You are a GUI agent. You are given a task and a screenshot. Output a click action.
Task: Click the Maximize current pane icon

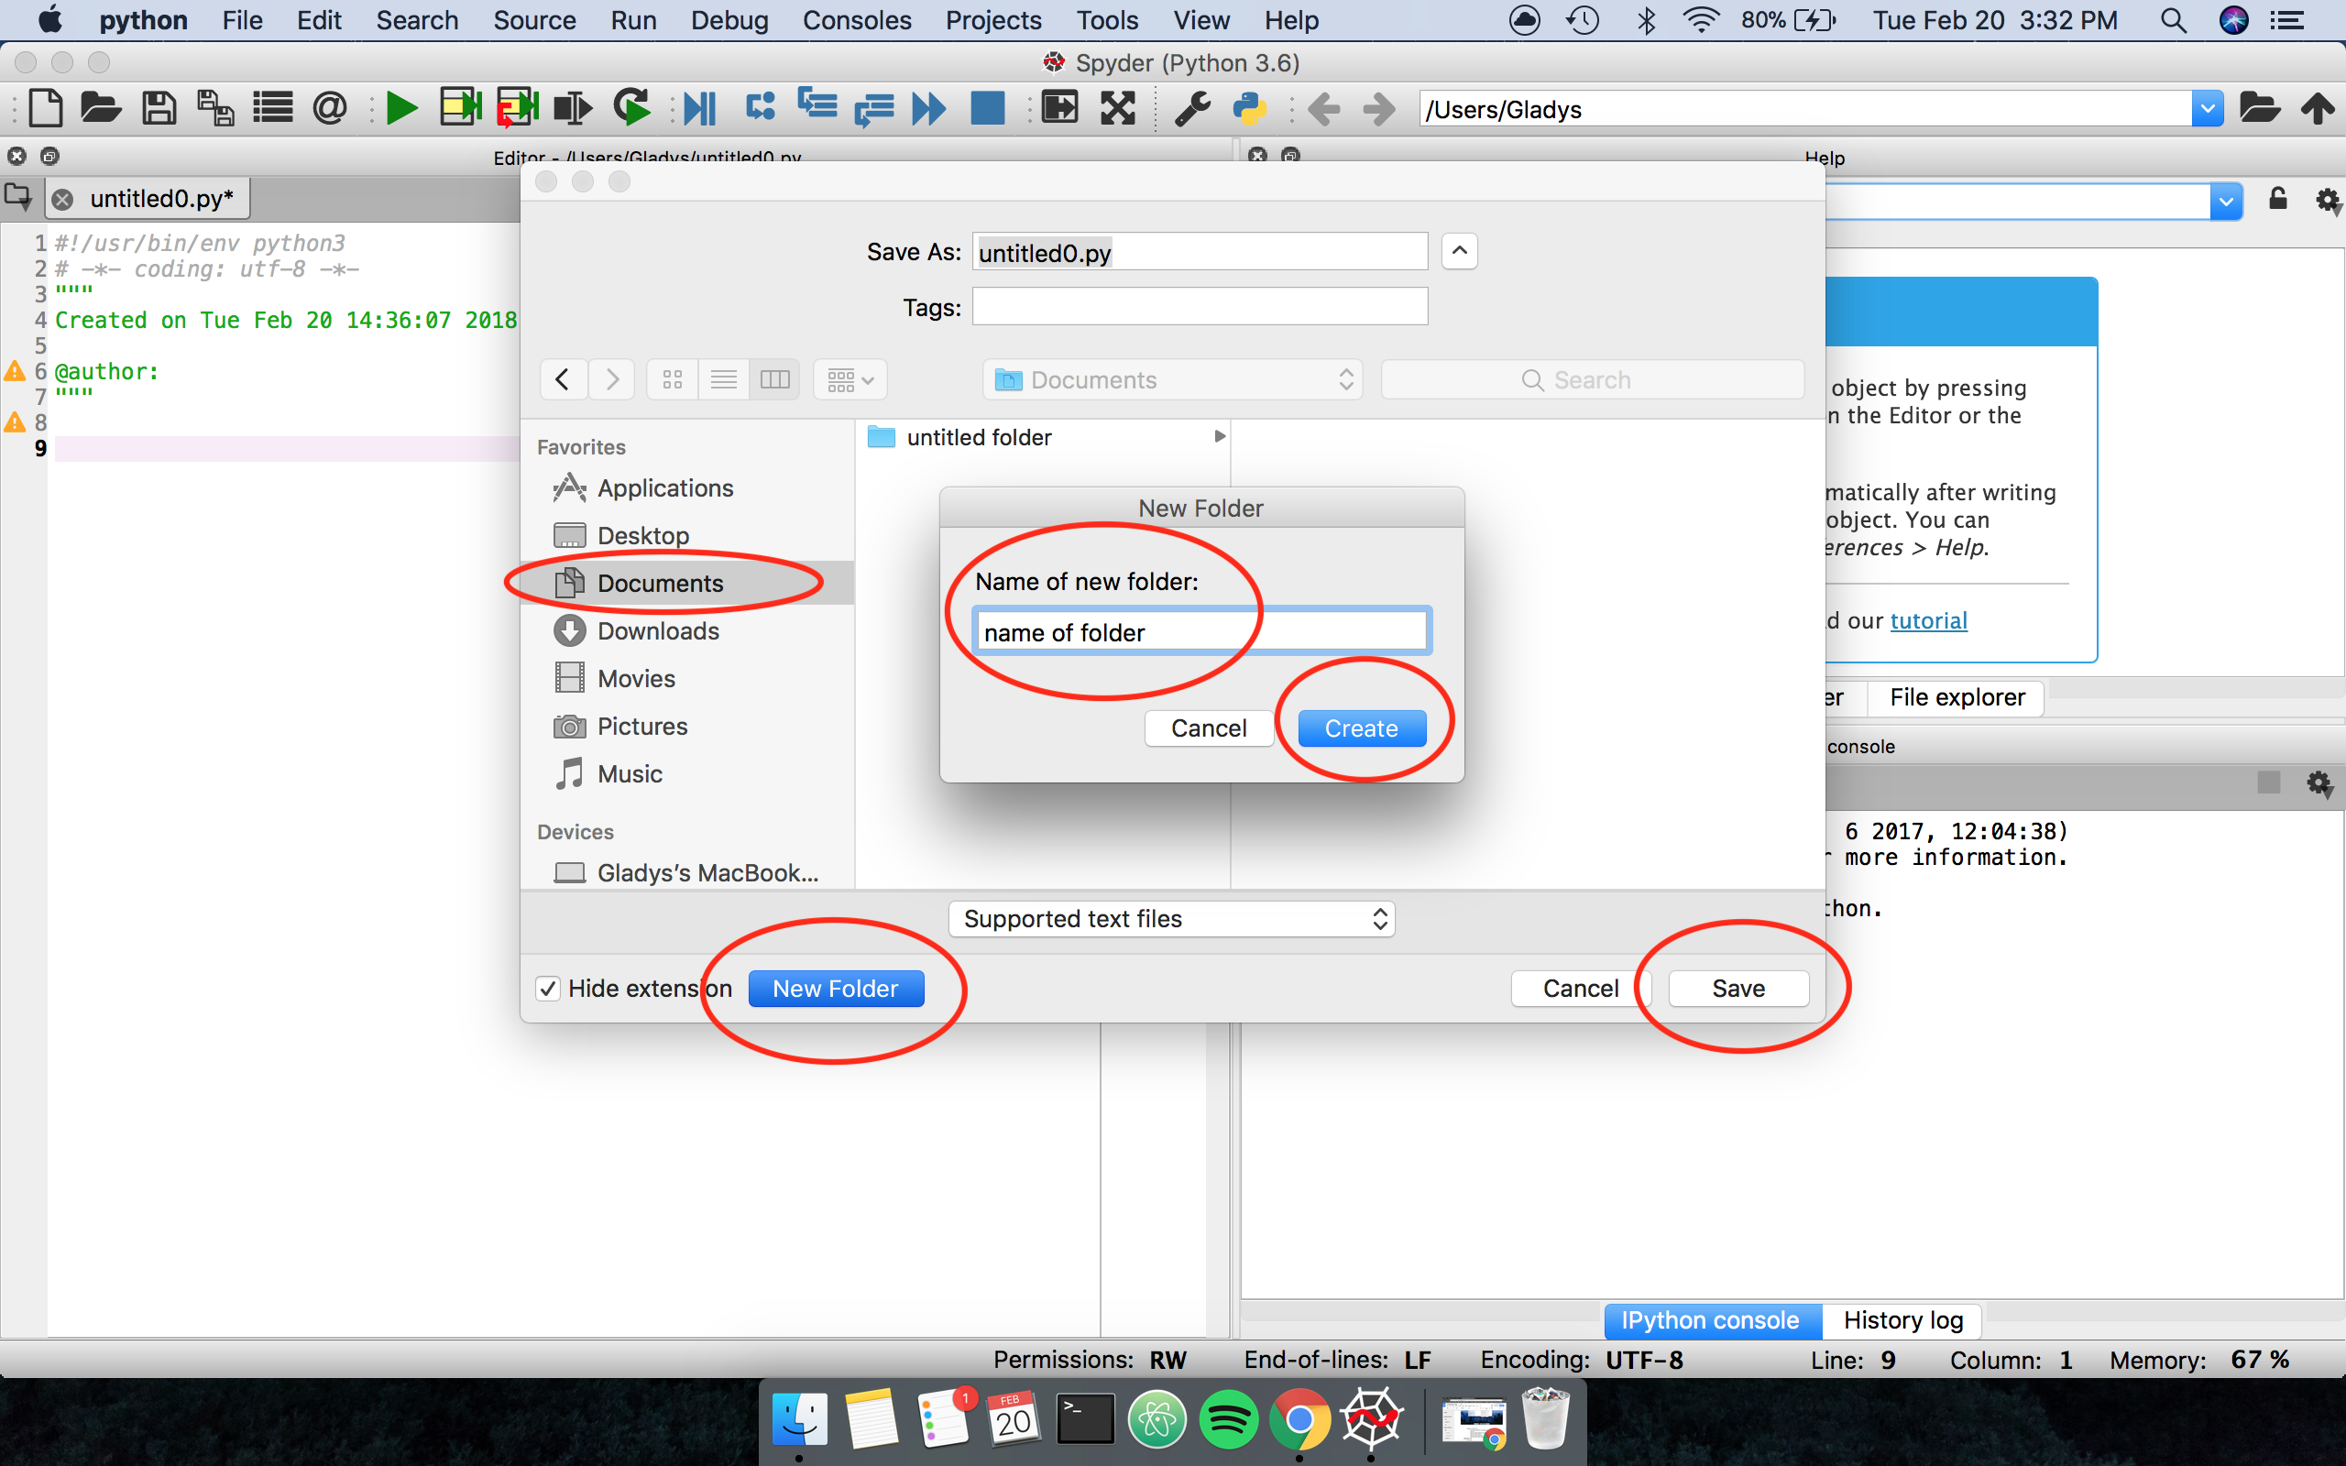[x=1118, y=107]
